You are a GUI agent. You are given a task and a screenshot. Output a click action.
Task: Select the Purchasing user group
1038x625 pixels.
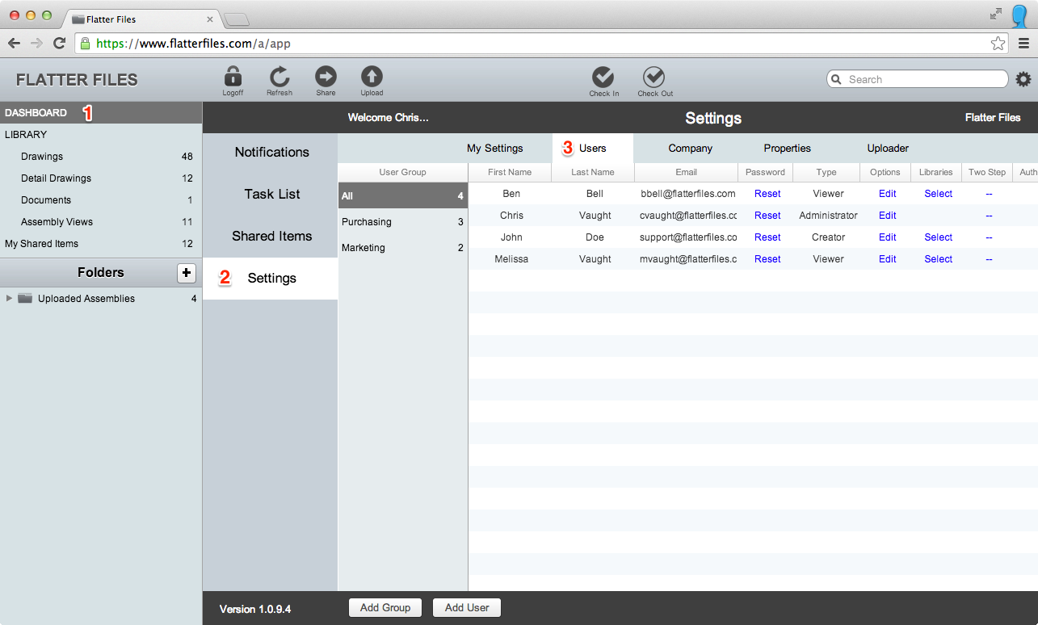[x=402, y=222]
